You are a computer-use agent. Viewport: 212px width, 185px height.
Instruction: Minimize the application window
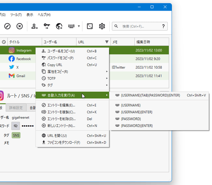coord(139,7)
